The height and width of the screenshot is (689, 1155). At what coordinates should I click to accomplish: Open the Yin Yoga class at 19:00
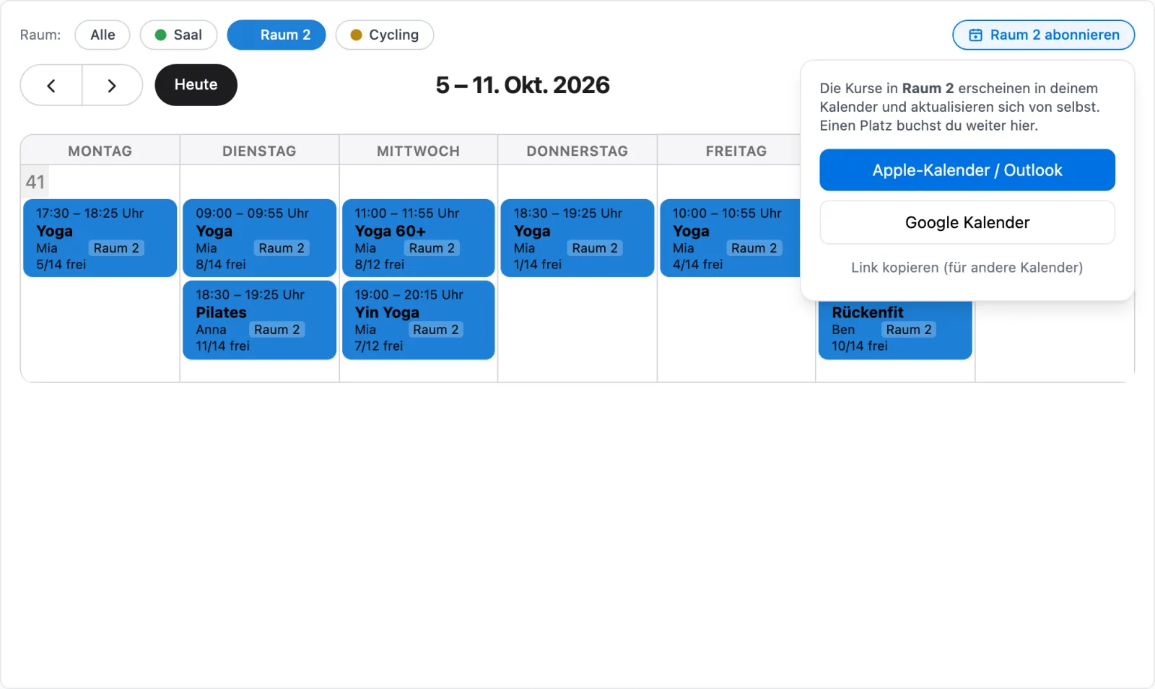(x=419, y=320)
